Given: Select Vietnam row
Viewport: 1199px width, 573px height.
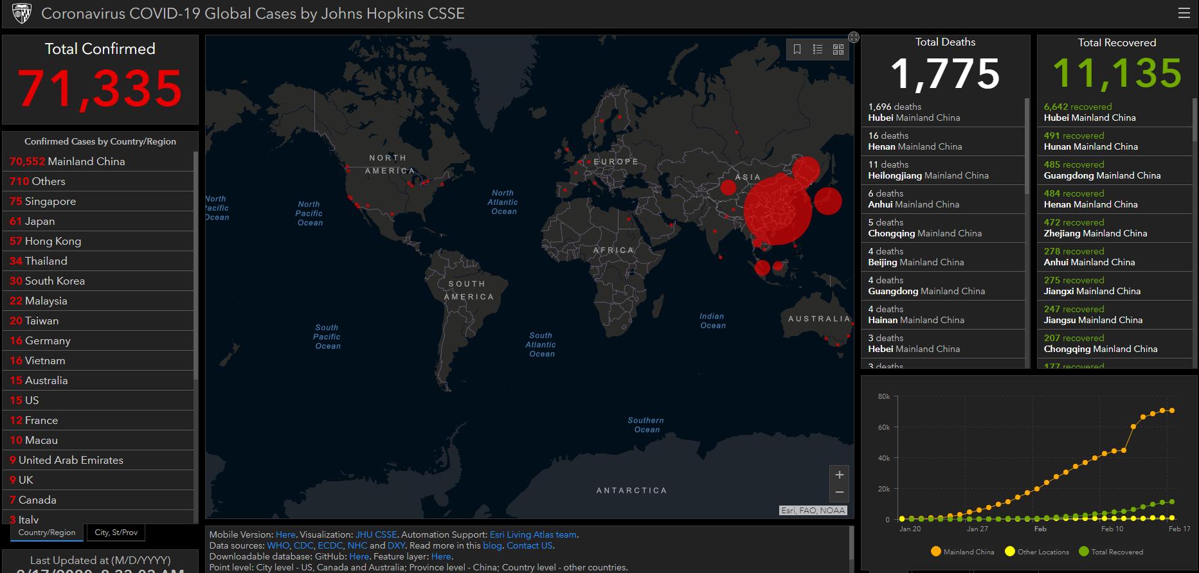Looking at the screenshot, I should pyautogui.click(x=98, y=360).
